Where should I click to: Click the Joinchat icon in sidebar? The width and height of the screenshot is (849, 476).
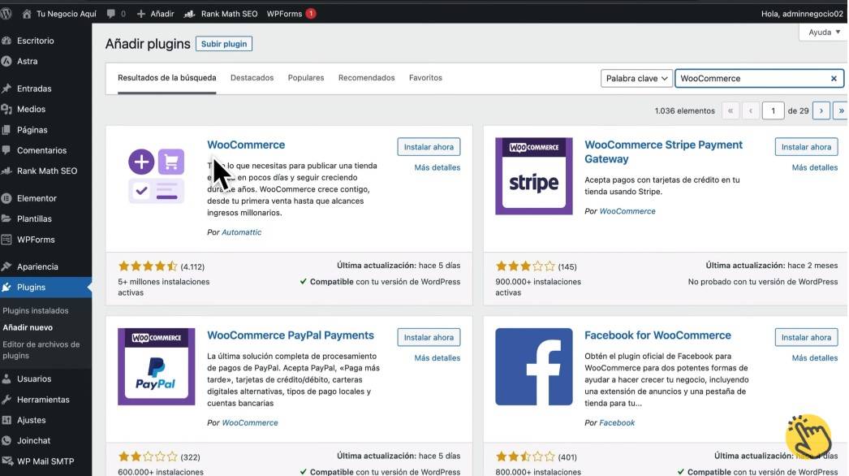(6, 441)
